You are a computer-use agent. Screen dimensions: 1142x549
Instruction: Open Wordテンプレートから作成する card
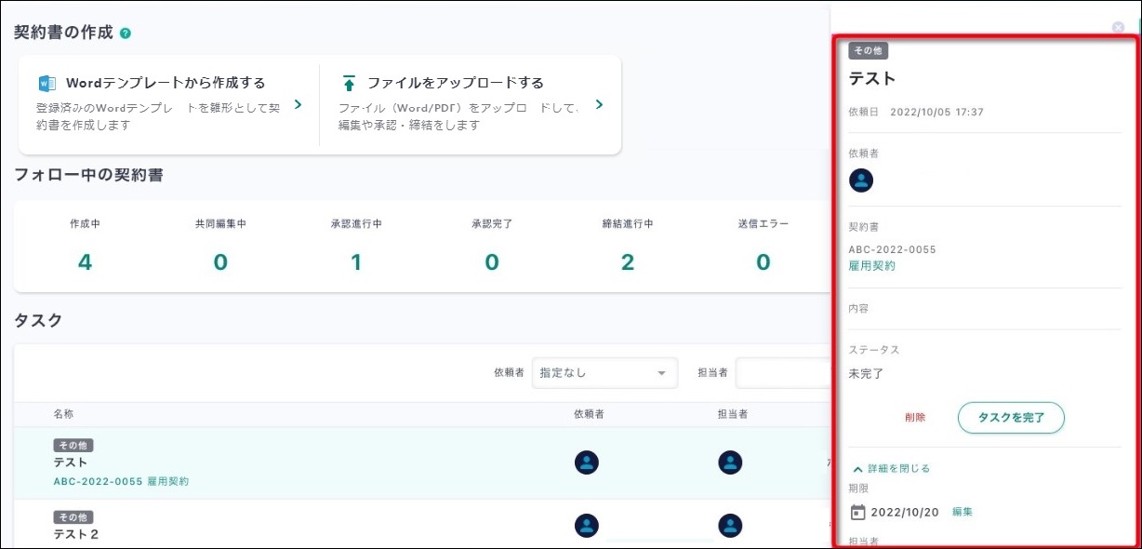[169, 103]
